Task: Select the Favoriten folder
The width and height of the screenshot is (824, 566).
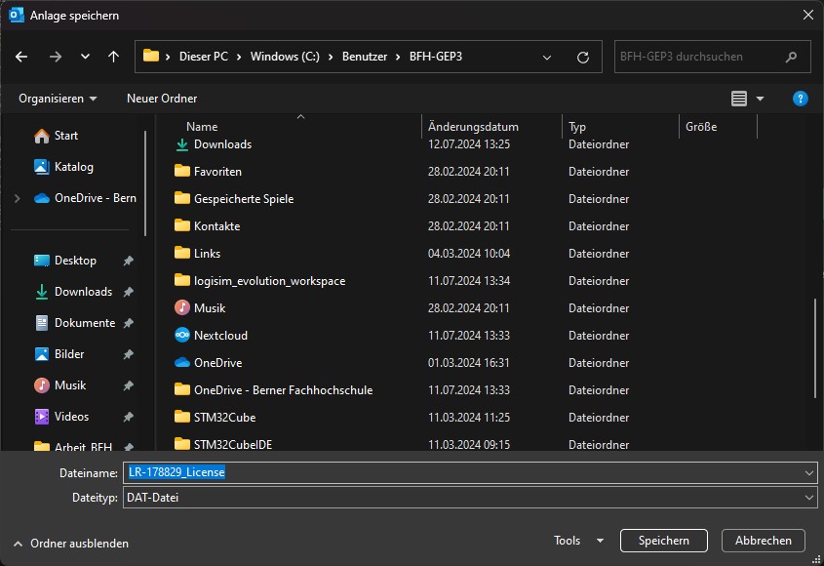Action: tap(208, 172)
